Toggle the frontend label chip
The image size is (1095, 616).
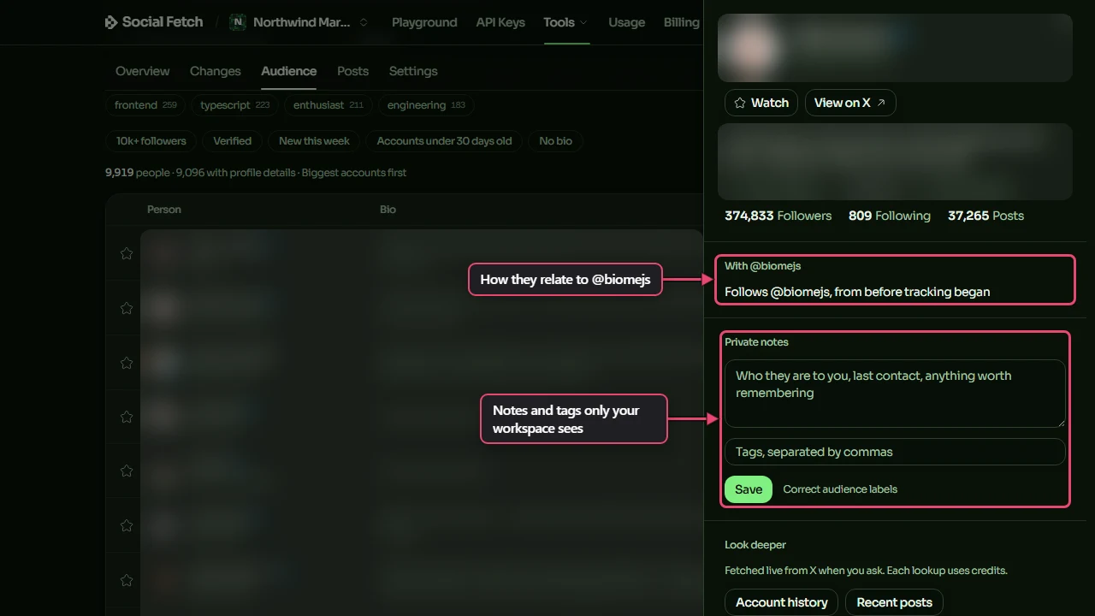coord(145,105)
